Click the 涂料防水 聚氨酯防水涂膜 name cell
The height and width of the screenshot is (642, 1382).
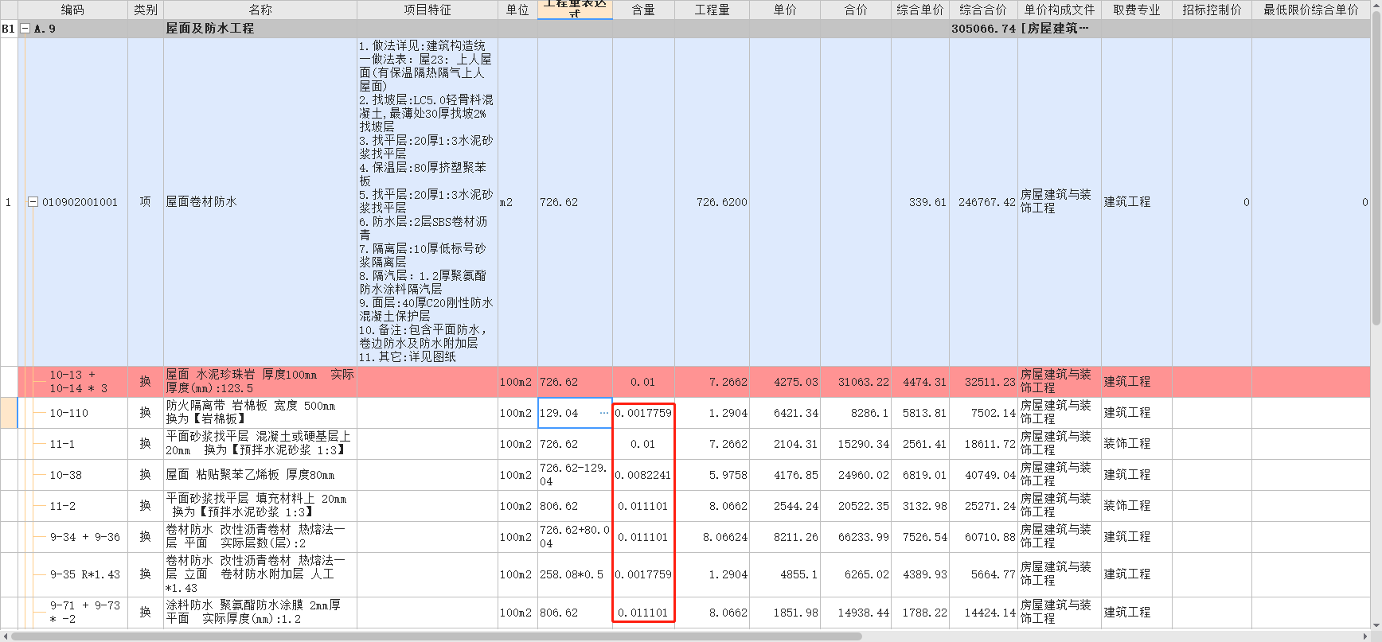point(260,613)
